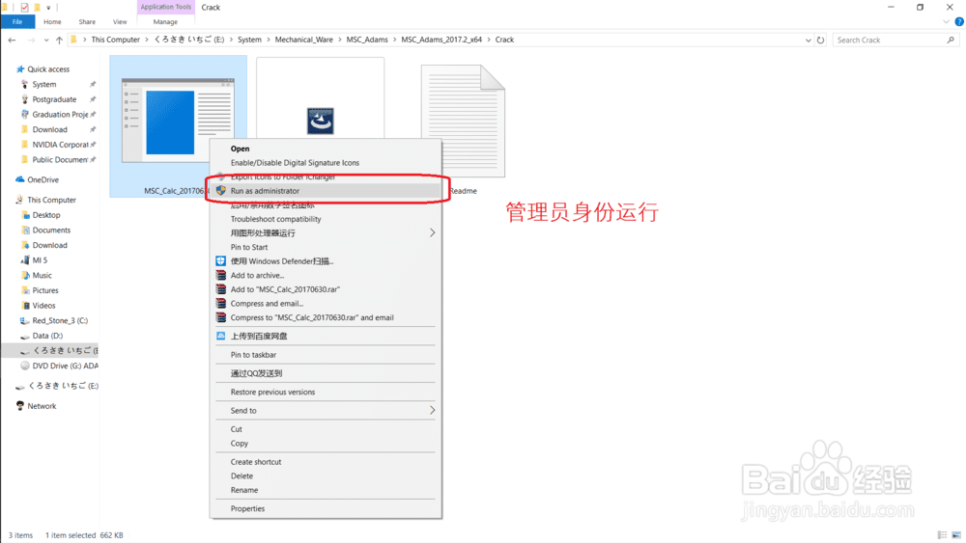Click MSC_Adams in the address breadcrumb

[367, 40]
